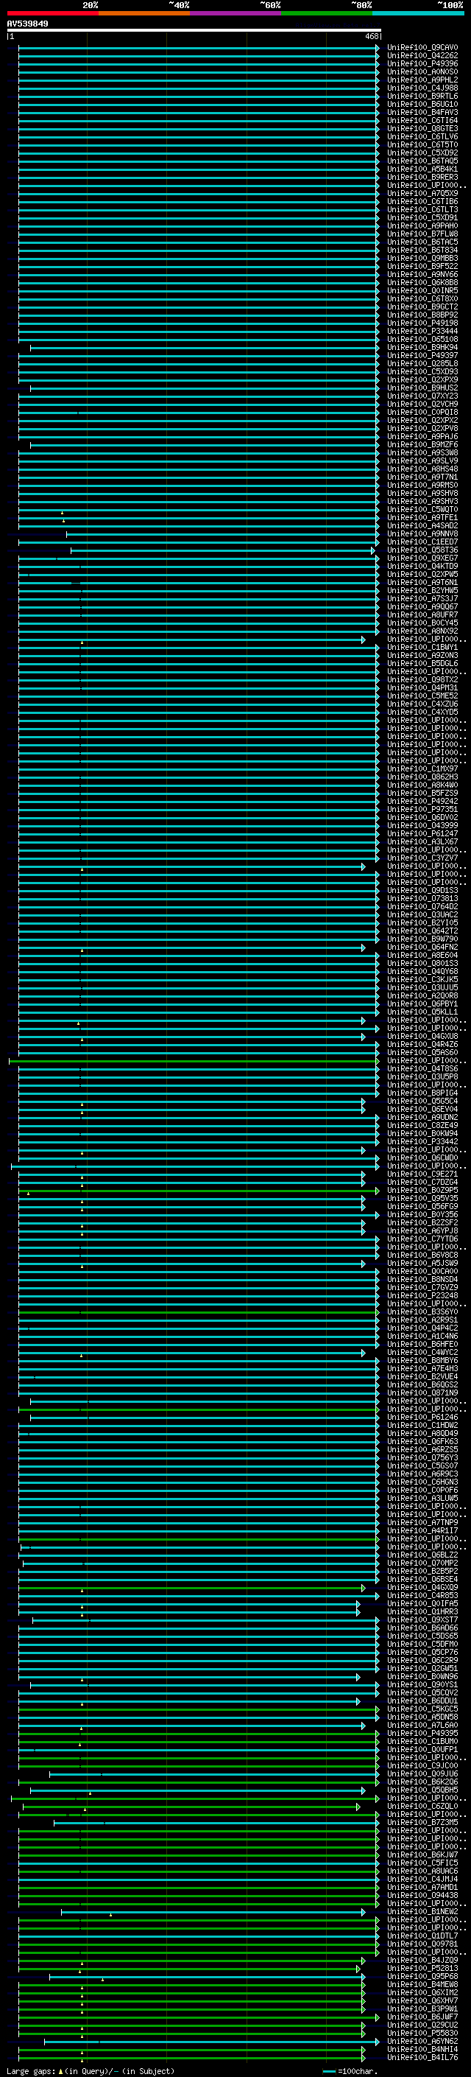The image size is (471, 2077).
Task: Click UniRef100_Q6K8B8 label
Action: [x=422, y=282]
